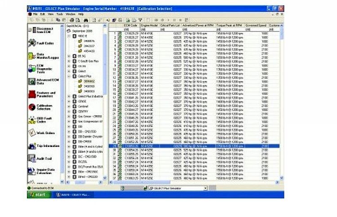
Task: Click the Print toolbar icon
Action: pos(72,20)
